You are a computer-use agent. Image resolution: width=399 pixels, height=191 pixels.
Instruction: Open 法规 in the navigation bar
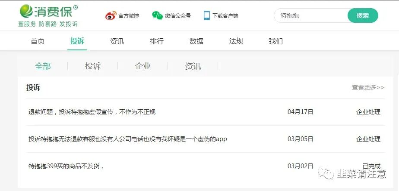(x=236, y=41)
